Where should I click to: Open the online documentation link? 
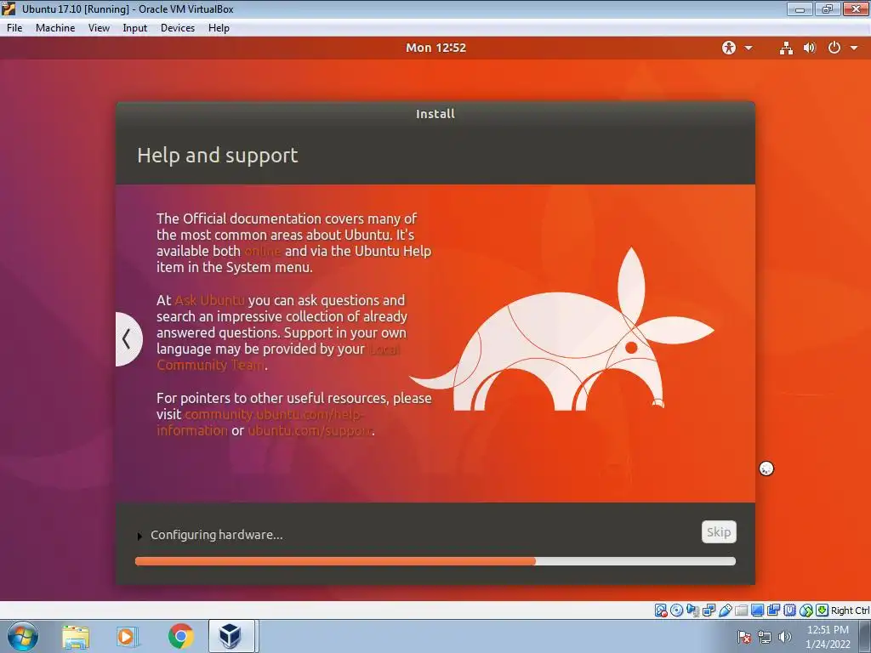coord(263,251)
